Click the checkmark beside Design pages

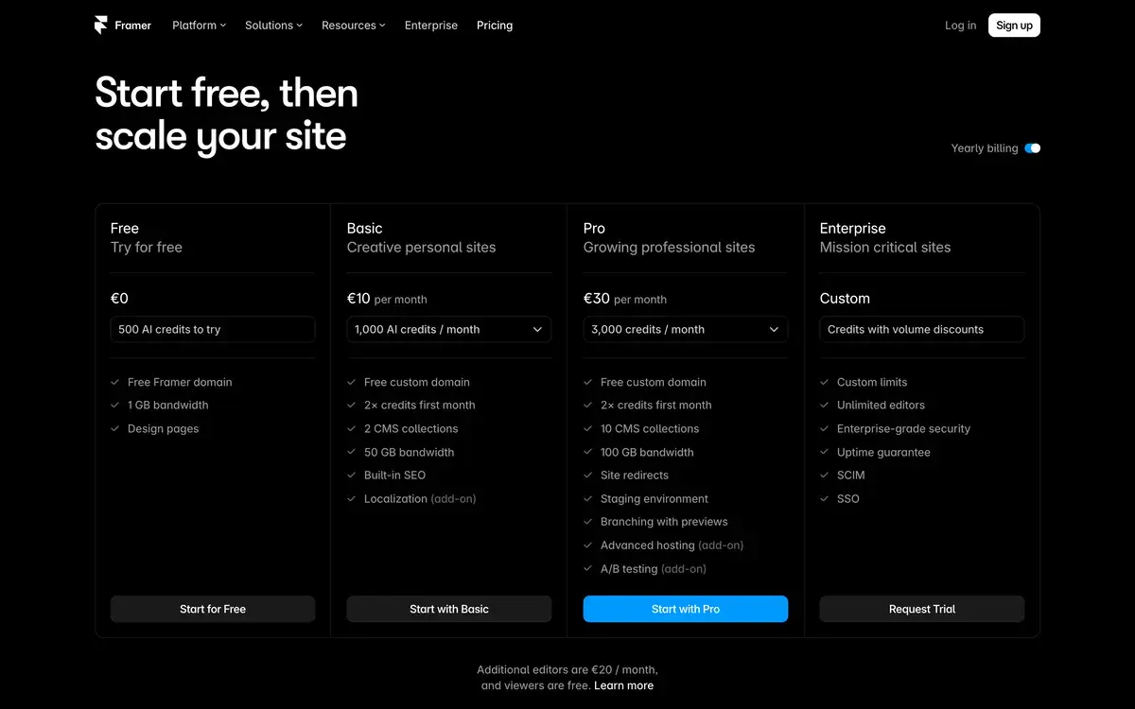pos(115,428)
